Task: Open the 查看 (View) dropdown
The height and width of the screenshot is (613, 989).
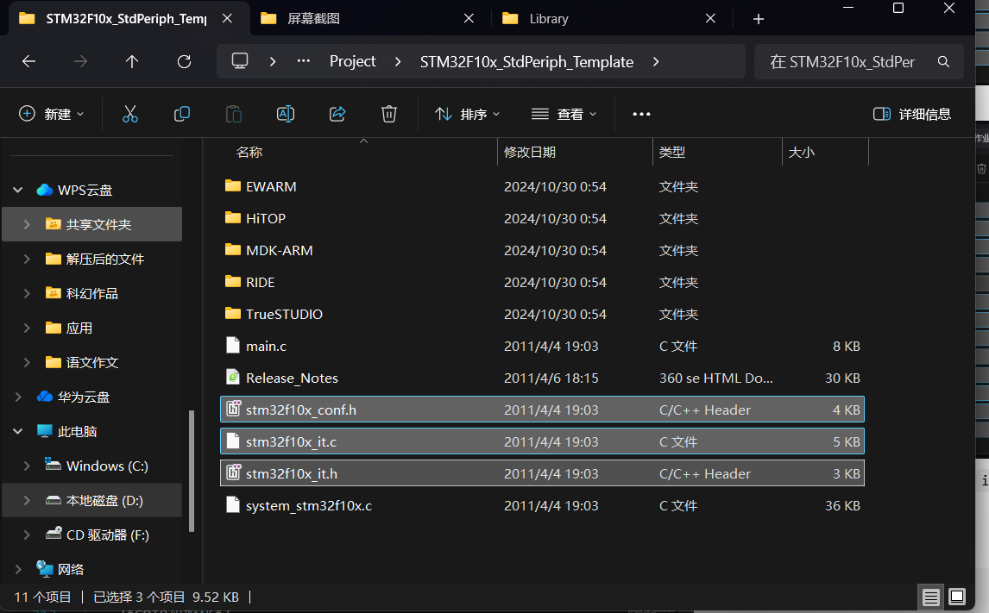Action: (564, 114)
